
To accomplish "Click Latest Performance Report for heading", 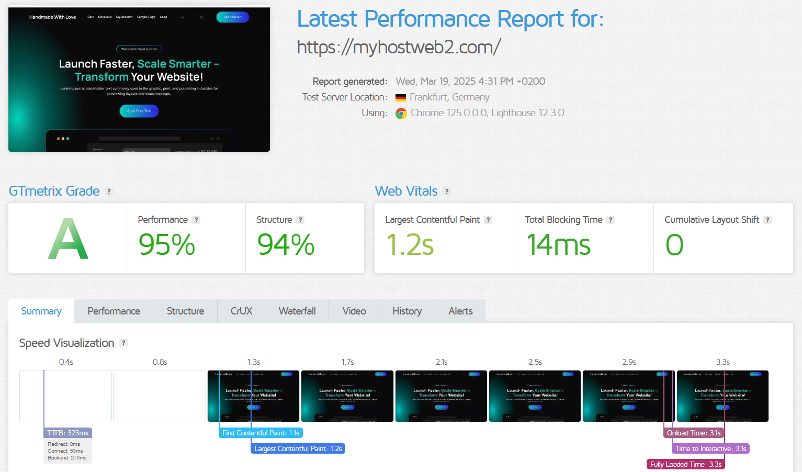I will point(450,19).
